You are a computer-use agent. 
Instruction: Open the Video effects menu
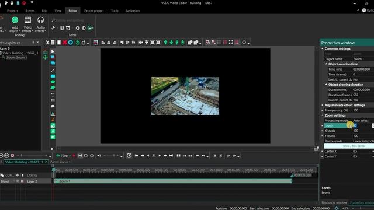tap(27, 24)
